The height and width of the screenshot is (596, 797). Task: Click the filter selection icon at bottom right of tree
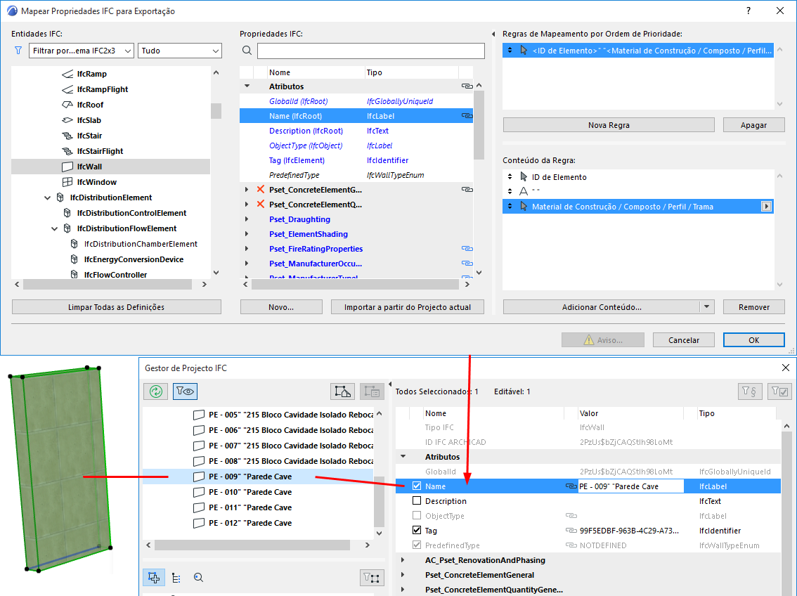[372, 578]
